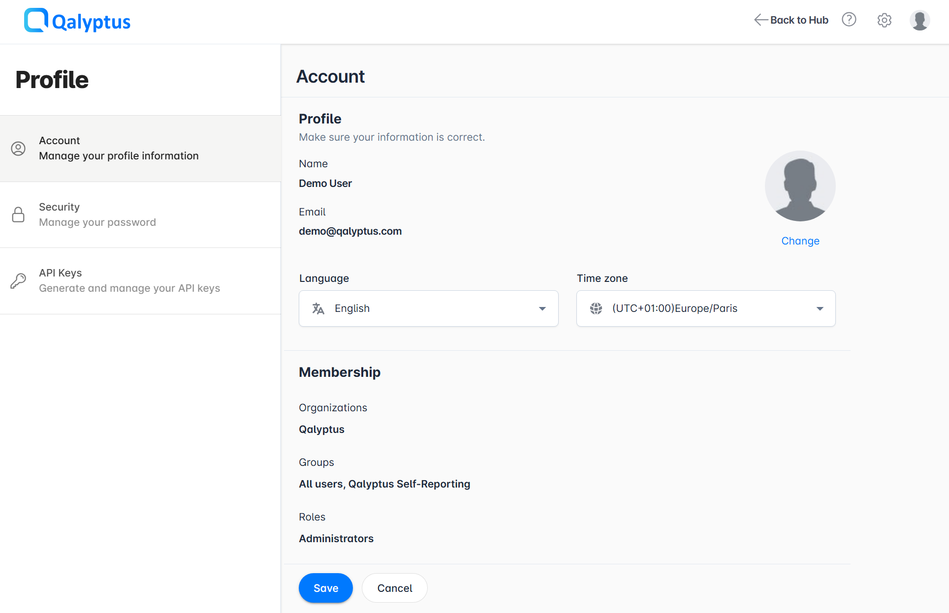Open the Time zone dropdown
The width and height of the screenshot is (949, 613).
coord(705,308)
